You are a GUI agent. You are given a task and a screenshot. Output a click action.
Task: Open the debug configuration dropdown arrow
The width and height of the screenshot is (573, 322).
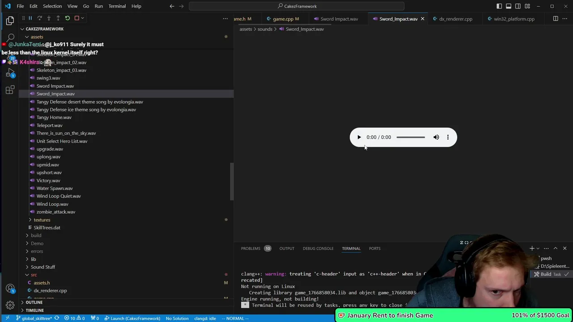(83, 18)
